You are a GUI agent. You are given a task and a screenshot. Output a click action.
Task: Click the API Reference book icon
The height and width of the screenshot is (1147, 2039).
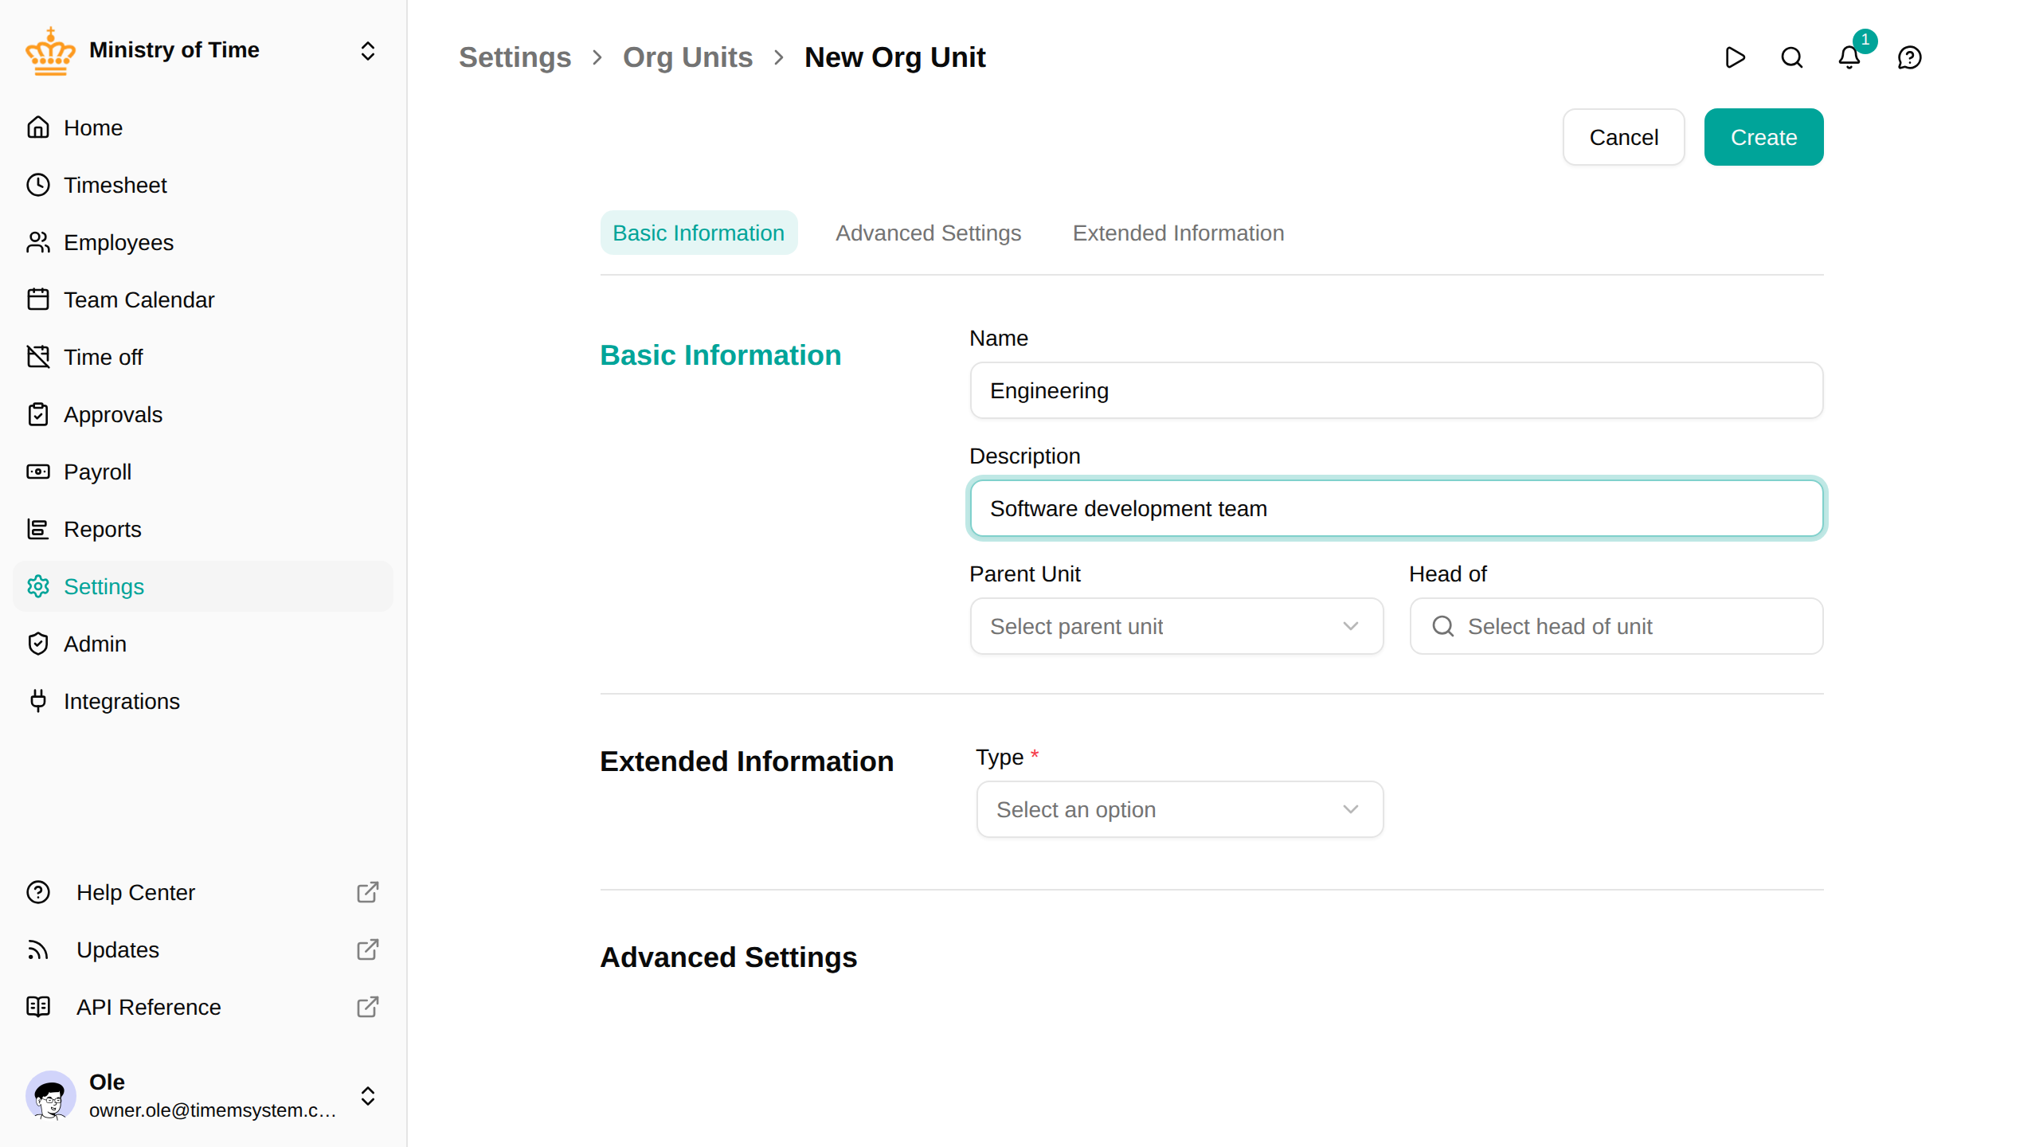tap(38, 1007)
